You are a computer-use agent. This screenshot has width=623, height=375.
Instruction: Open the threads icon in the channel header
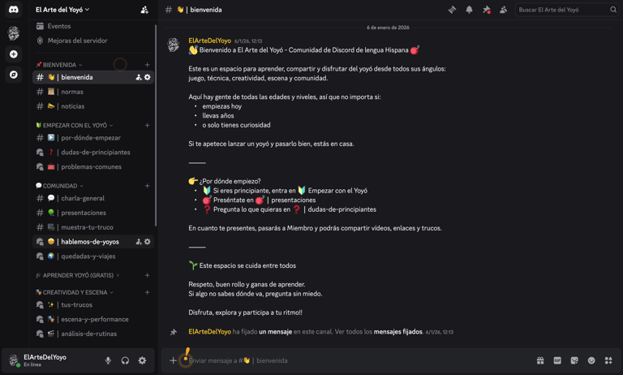point(452,10)
